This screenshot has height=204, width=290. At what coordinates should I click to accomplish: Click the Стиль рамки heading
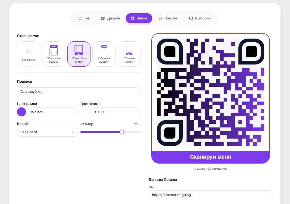(x=28, y=36)
